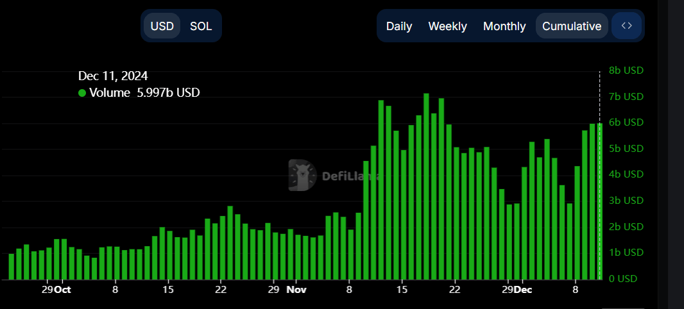Select the Monthly grouping option
The width and height of the screenshot is (684, 309).
click(504, 26)
